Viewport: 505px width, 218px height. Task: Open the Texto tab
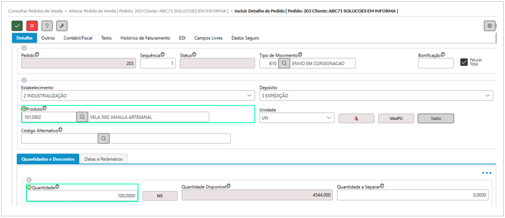click(x=106, y=38)
